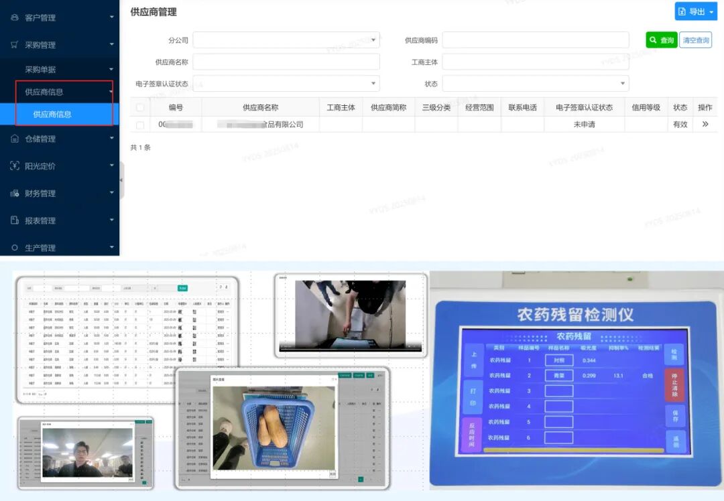Click the 信用等级 column header
The image size is (724, 501).
click(646, 107)
